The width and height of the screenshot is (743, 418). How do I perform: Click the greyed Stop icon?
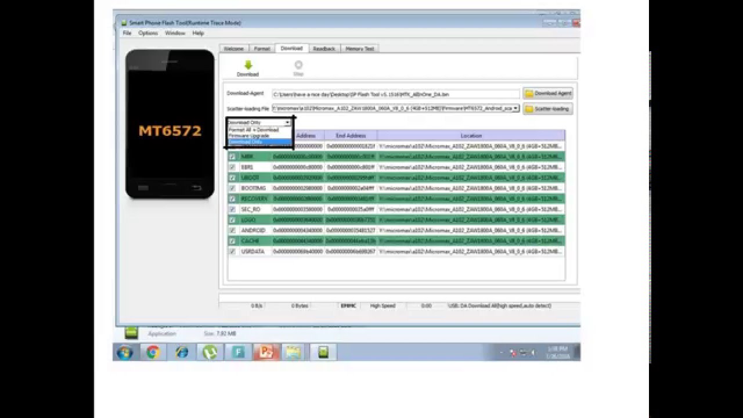tap(298, 65)
